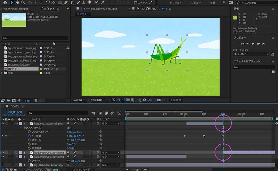278x171 pixels.
Task: Select the Hand tool in the toolbar
Action: [x=17, y=2]
